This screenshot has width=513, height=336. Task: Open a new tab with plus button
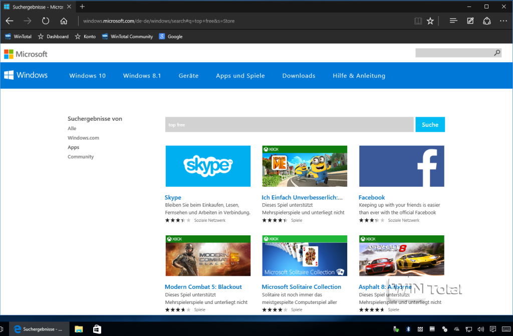click(82, 7)
